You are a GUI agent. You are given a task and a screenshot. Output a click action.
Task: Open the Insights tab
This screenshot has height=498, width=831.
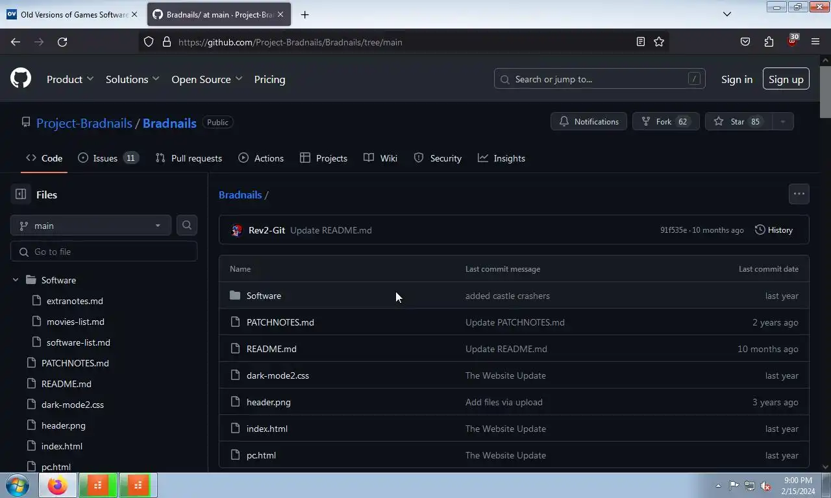coord(502,158)
